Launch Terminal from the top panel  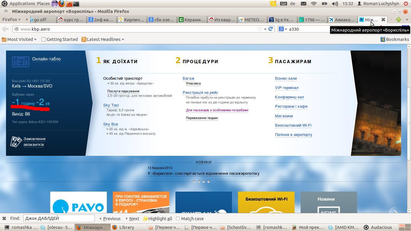[x=76, y=4]
